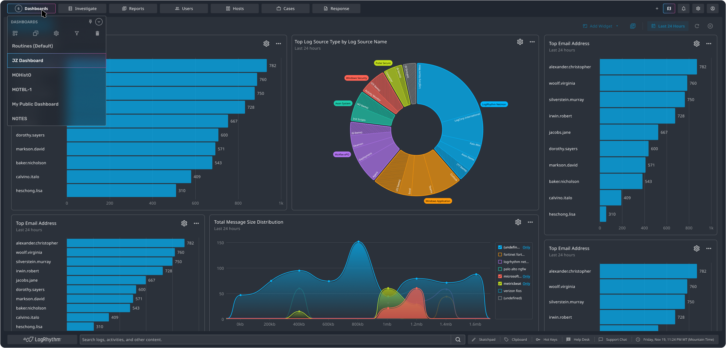Open dashboard settings gear in Dashboards panel
The height and width of the screenshot is (348, 726).
click(56, 33)
